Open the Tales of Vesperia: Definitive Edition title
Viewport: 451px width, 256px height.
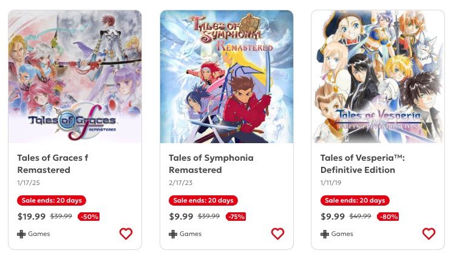pyautogui.click(x=362, y=164)
